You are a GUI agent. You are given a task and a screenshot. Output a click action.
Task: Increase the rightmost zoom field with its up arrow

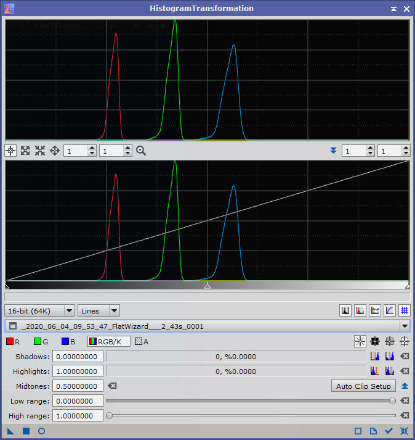406,148
